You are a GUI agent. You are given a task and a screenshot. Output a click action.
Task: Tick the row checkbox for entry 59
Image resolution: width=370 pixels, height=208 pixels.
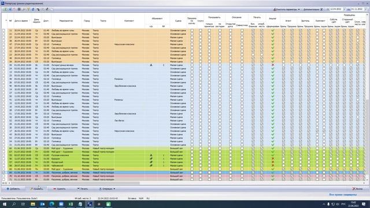tap(3, 65)
